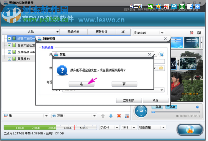Click the refresh drive icon in burn settings
The image size is (208, 141).
click(x=161, y=54)
